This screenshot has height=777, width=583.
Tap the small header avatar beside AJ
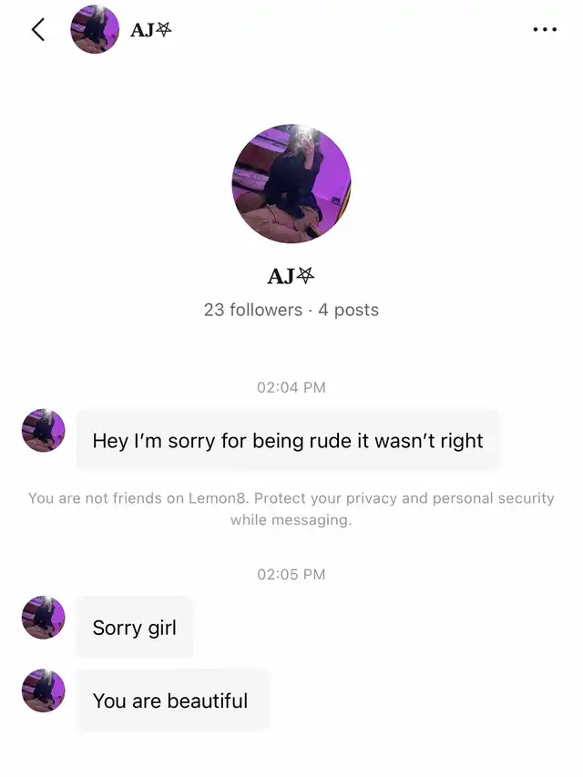95,30
